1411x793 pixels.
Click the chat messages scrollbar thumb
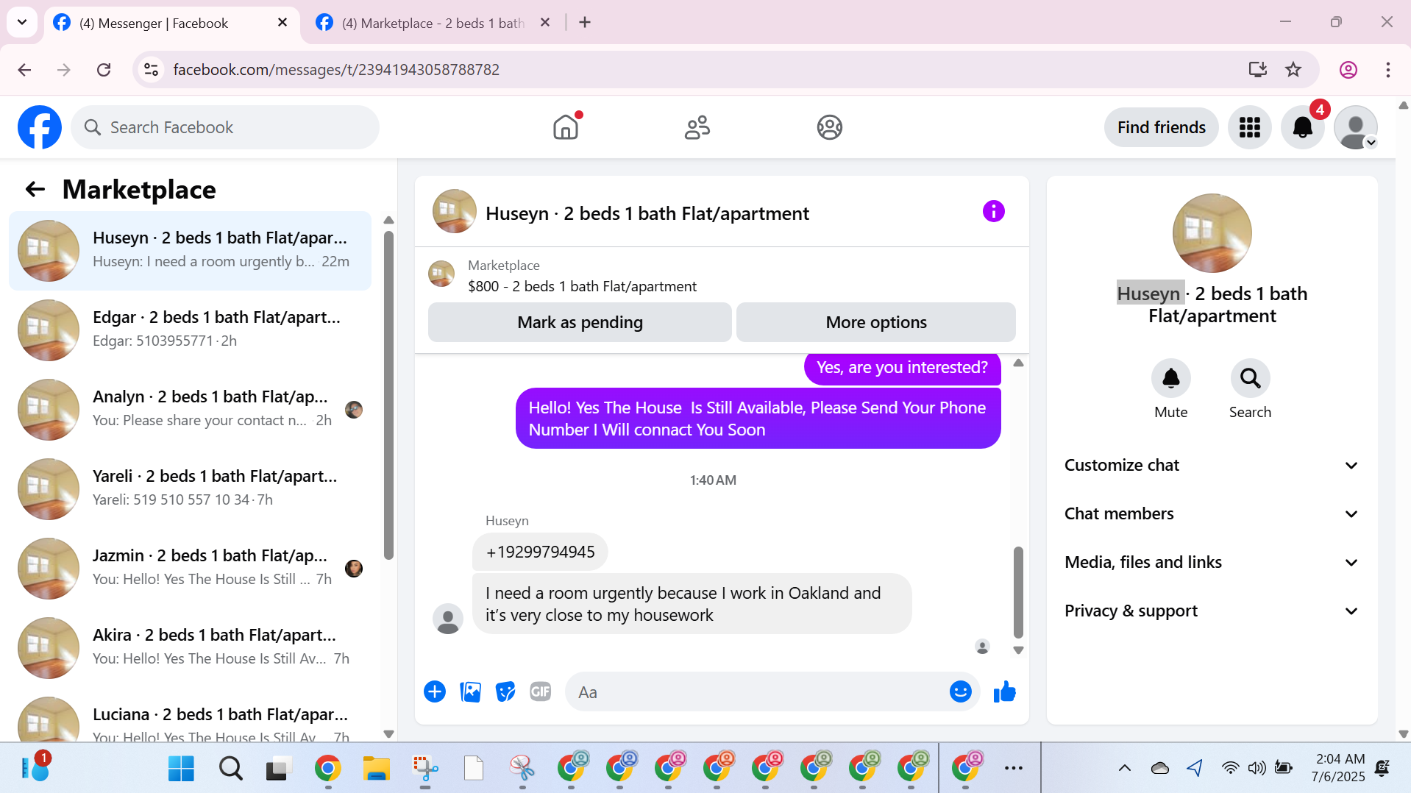click(1018, 591)
